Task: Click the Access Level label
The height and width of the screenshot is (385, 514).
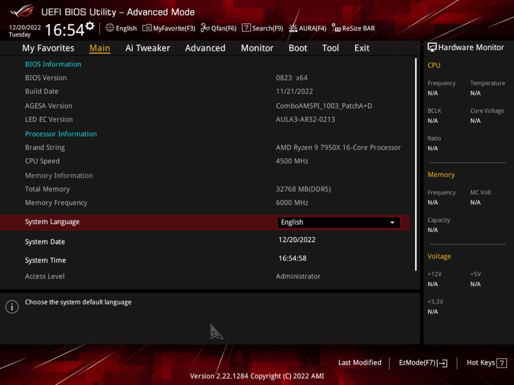Action: [45, 276]
